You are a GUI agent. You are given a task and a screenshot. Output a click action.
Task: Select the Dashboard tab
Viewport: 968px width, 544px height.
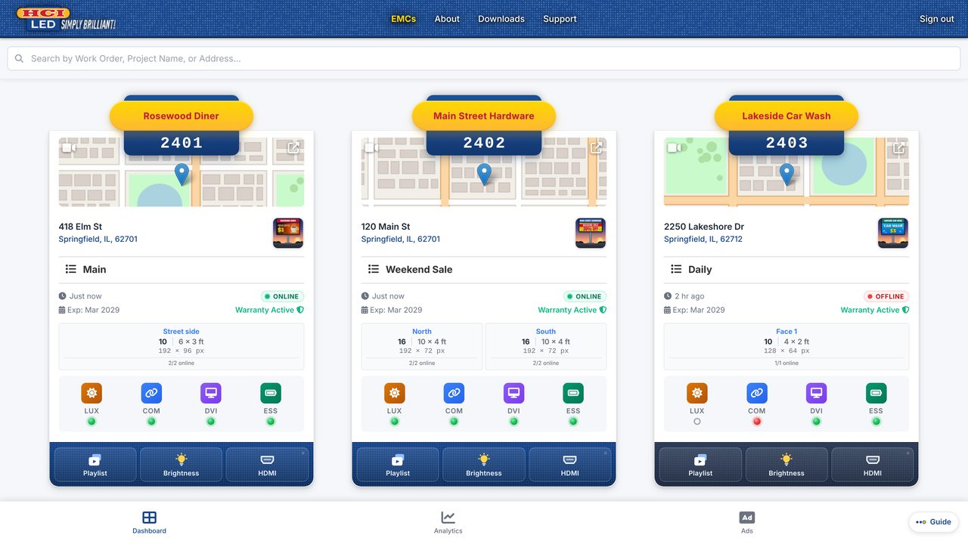tap(150, 522)
